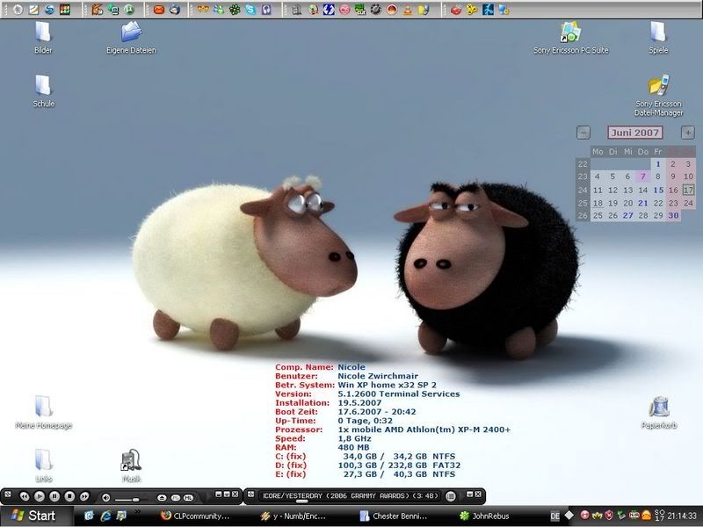
Task: Advance calendar to next month
Action: (x=688, y=133)
